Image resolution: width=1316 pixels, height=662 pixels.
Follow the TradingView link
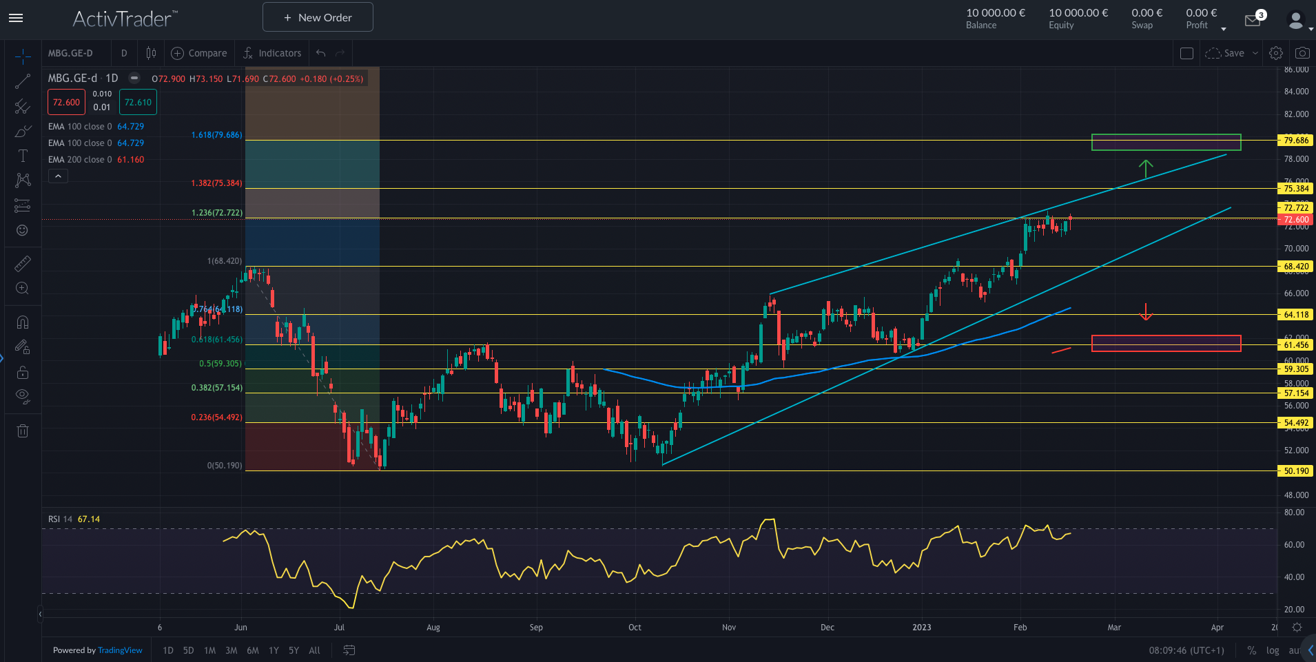[x=120, y=650]
